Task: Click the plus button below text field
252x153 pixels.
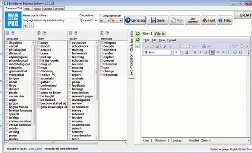Action: pyautogui.click(x=25, y=25)
